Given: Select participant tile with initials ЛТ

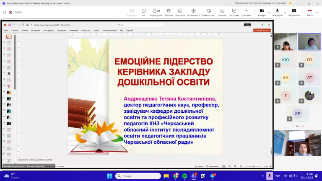Looking at the screenshot, I should click(x=309, y=78).
